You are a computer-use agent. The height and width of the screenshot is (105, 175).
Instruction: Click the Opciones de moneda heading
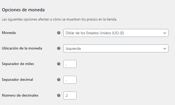23,10
